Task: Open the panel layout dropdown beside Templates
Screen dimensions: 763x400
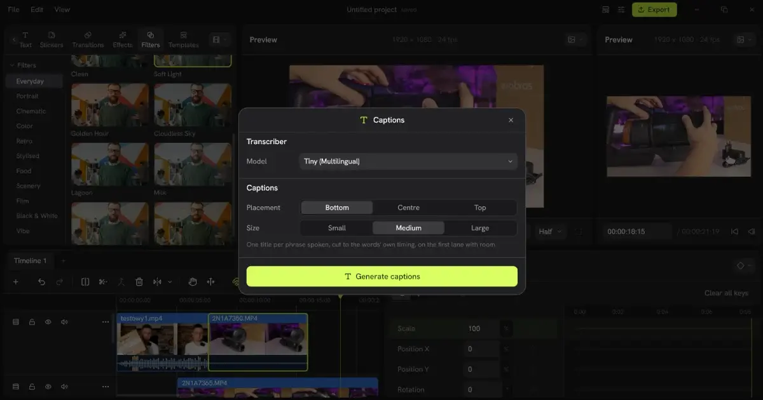Action: [x=219, y=39]
